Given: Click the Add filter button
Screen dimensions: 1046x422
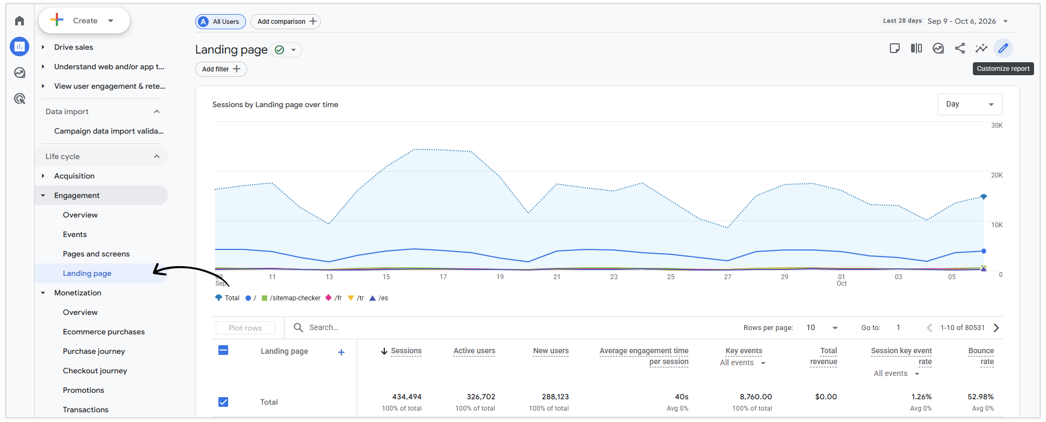Looking at the screenshot, I should click(221, 69).
